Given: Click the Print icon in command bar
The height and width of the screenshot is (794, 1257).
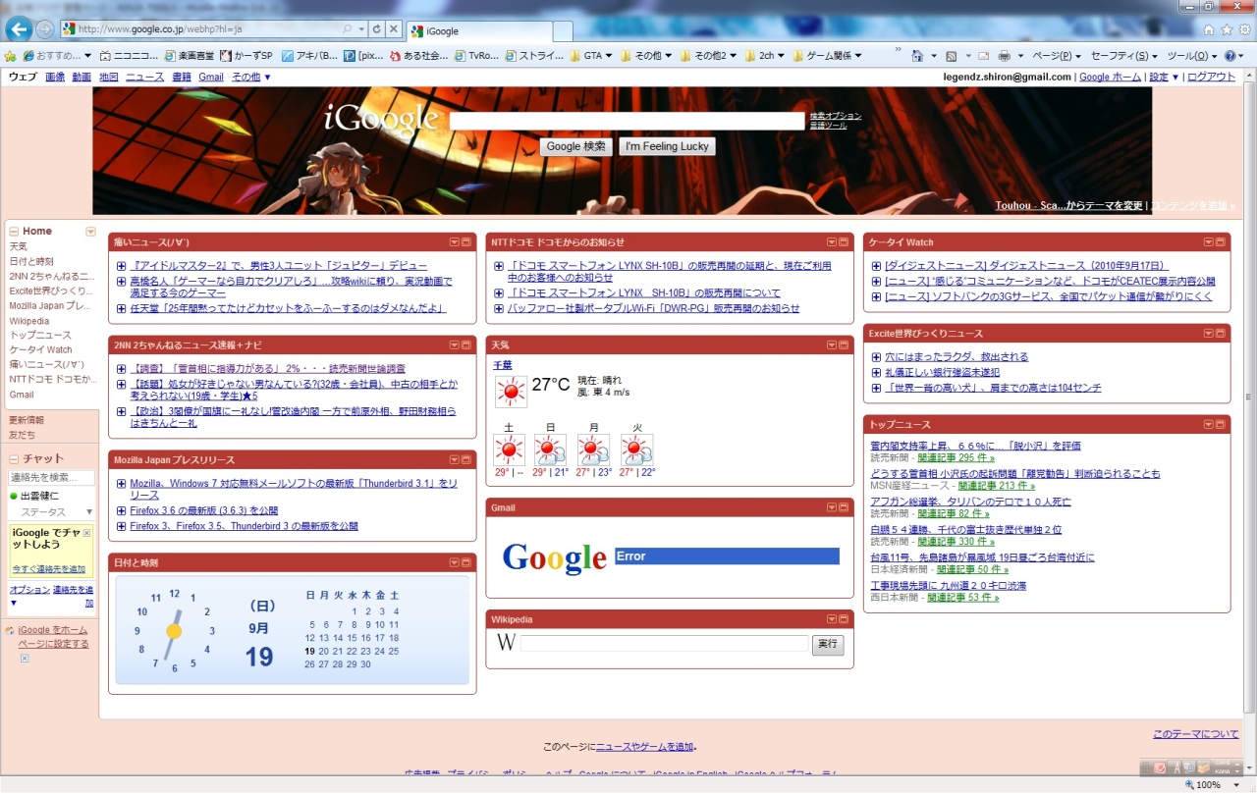Looking at the screenshot, I should pos(1005,56).
